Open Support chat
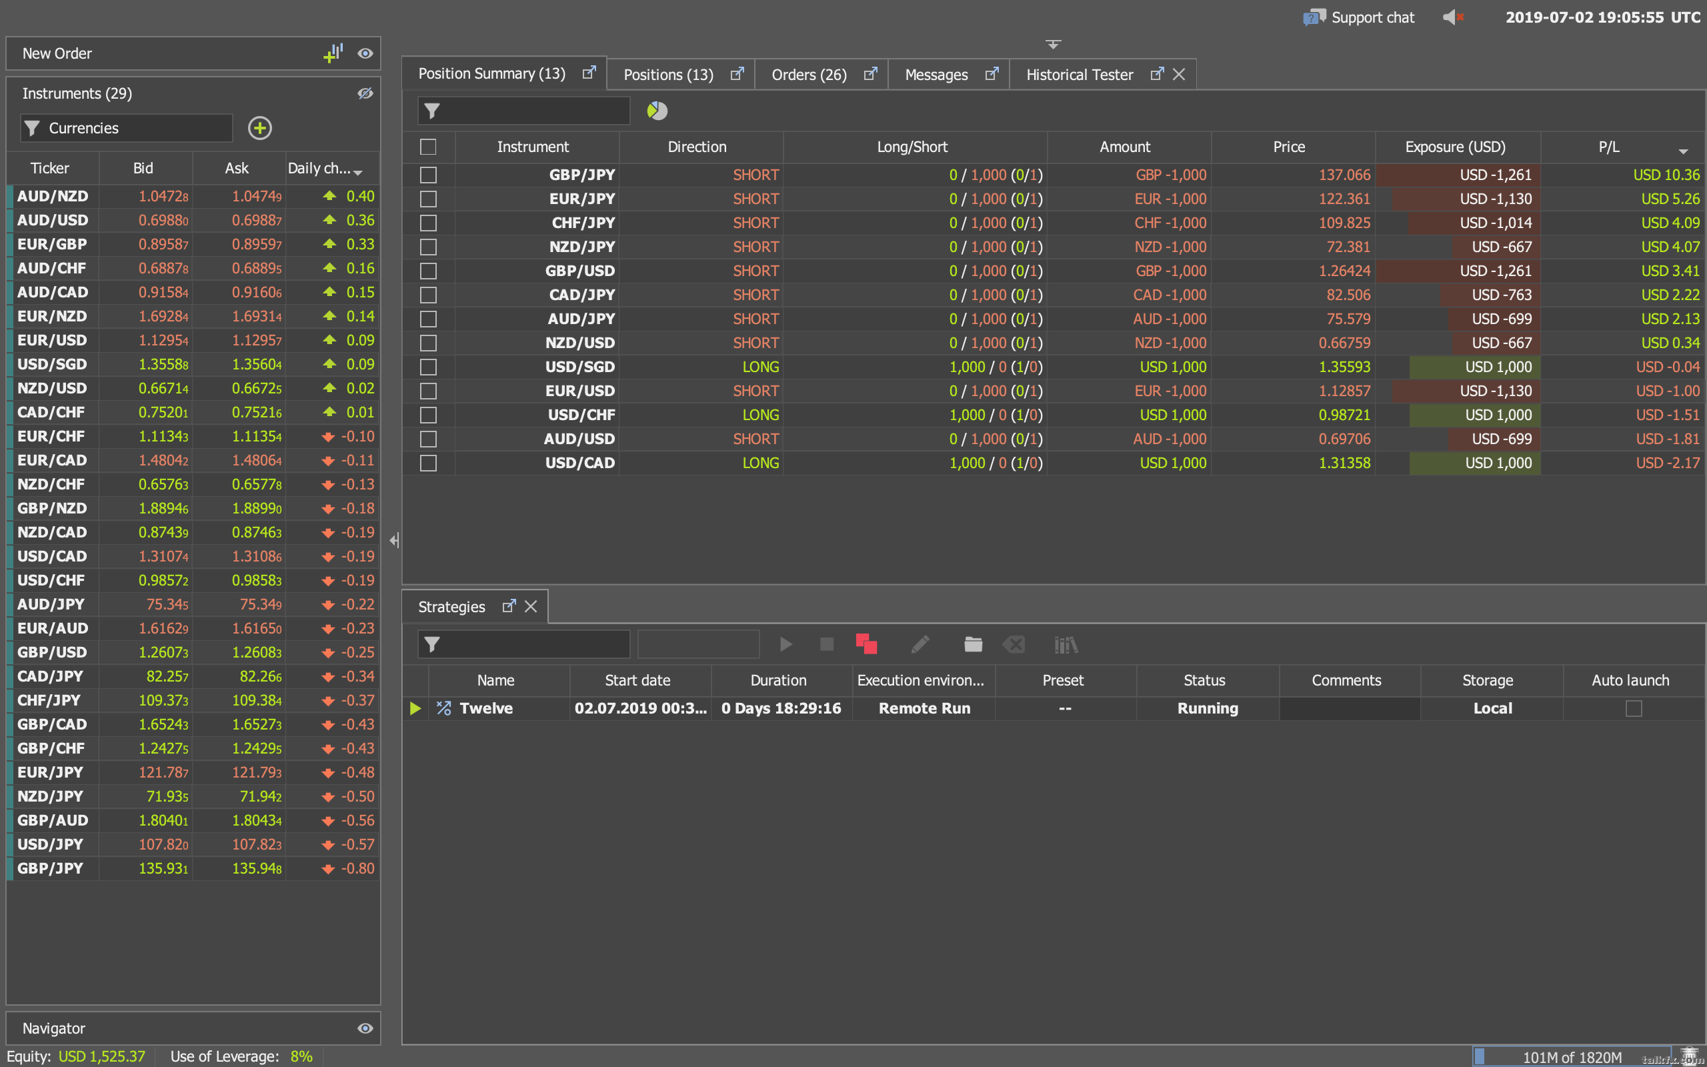This screenshot has width=1707, height=1067. click(1358, 17)
